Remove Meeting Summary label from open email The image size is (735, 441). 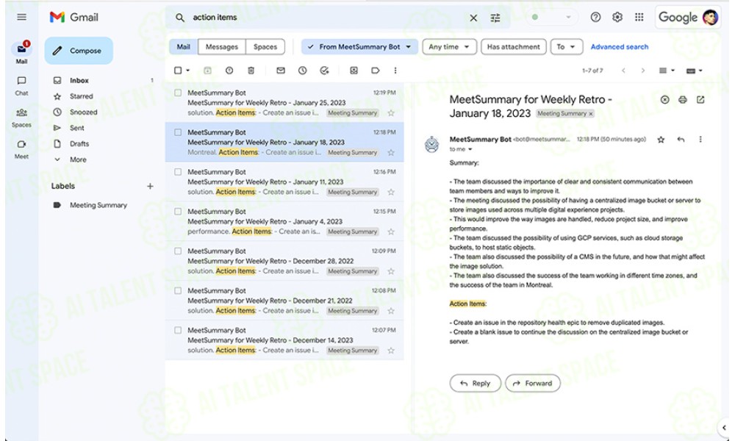(x=591, y=114)
